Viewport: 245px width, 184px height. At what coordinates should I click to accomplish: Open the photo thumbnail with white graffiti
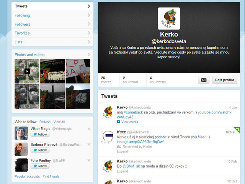pos(78,97)
